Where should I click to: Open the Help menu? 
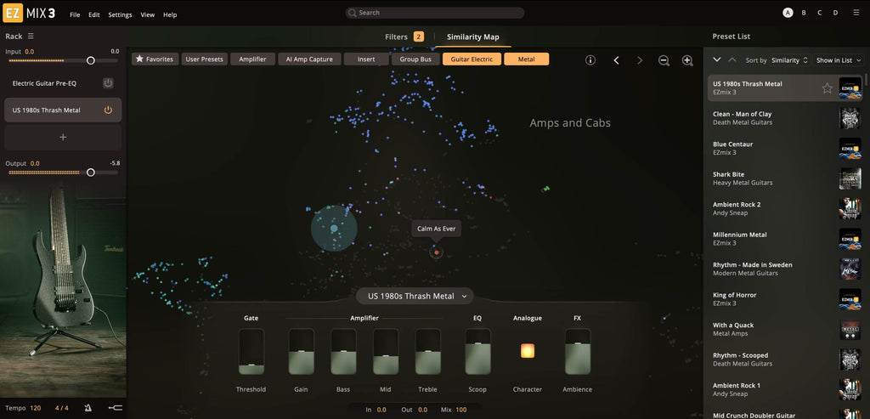point(170,15)
